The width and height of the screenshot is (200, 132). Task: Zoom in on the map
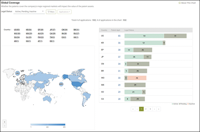tap(4, 122)
